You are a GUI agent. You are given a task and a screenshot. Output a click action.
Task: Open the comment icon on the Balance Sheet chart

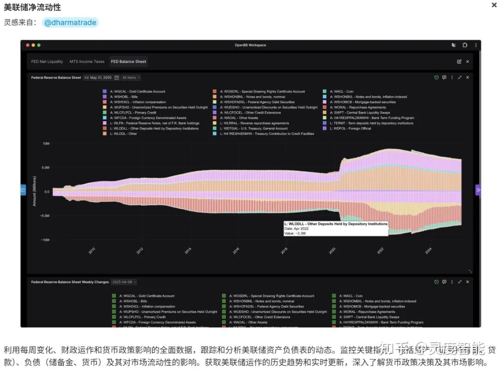(444, 77)
